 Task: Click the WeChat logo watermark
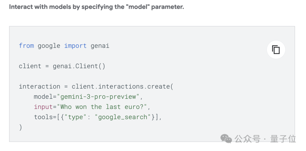226,139
